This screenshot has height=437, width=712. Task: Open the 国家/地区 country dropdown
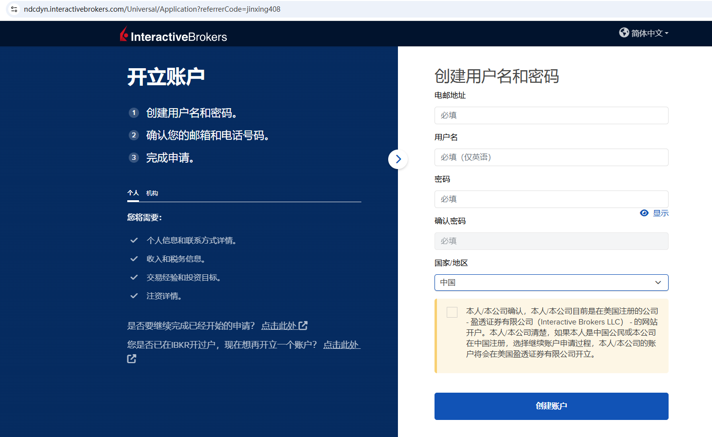pos(551,283)
